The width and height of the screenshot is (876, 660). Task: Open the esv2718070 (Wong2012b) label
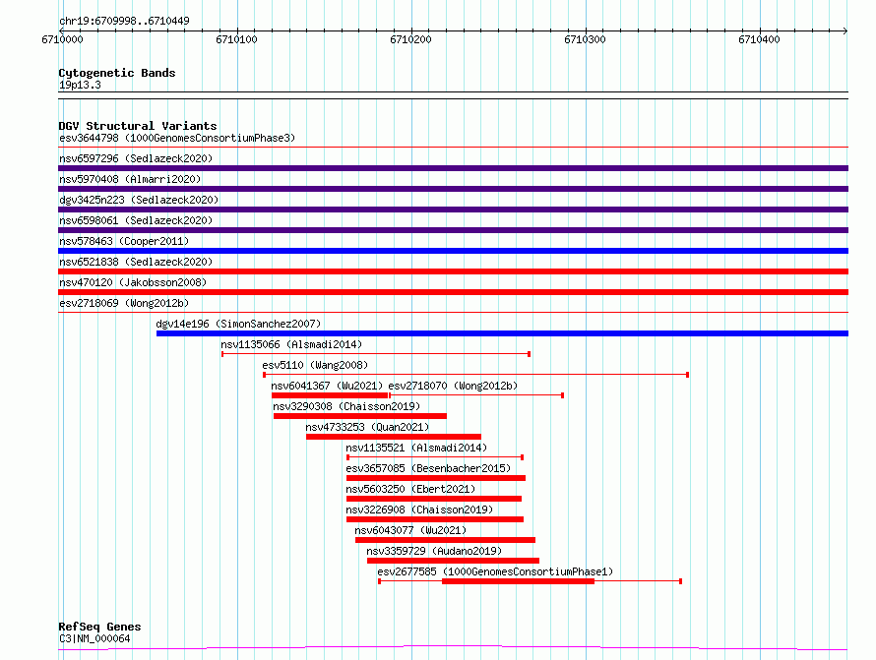coord(453,386)
